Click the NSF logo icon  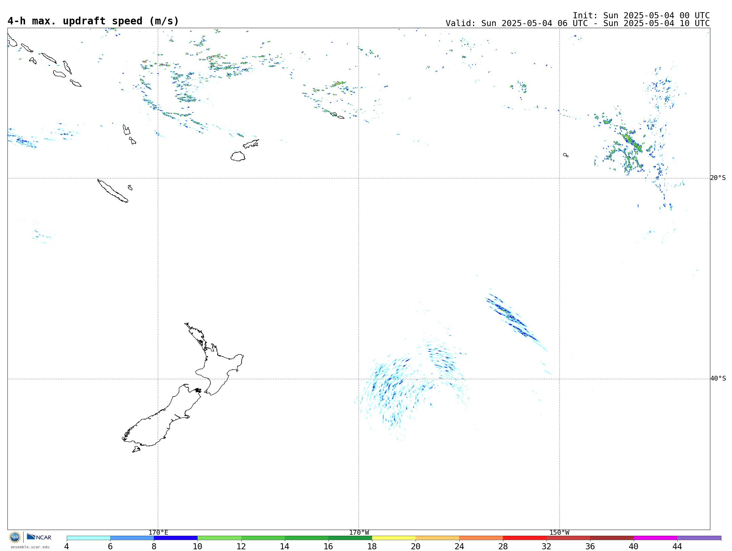(15, 537)
